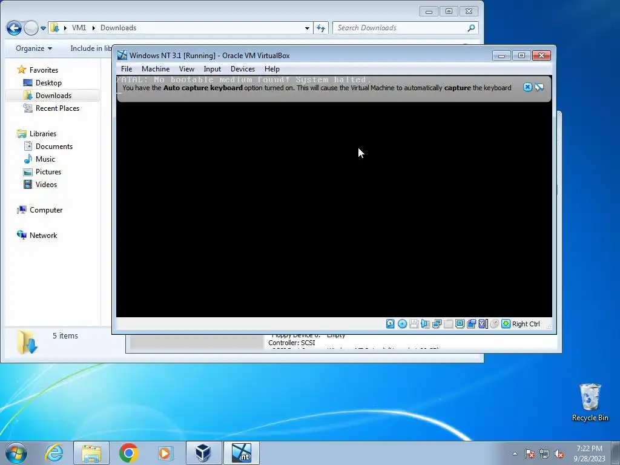Click the floppy disk indicator icon

tap(414, 324)
